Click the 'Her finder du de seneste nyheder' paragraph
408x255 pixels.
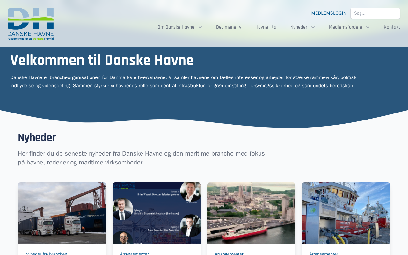(141, 158)
